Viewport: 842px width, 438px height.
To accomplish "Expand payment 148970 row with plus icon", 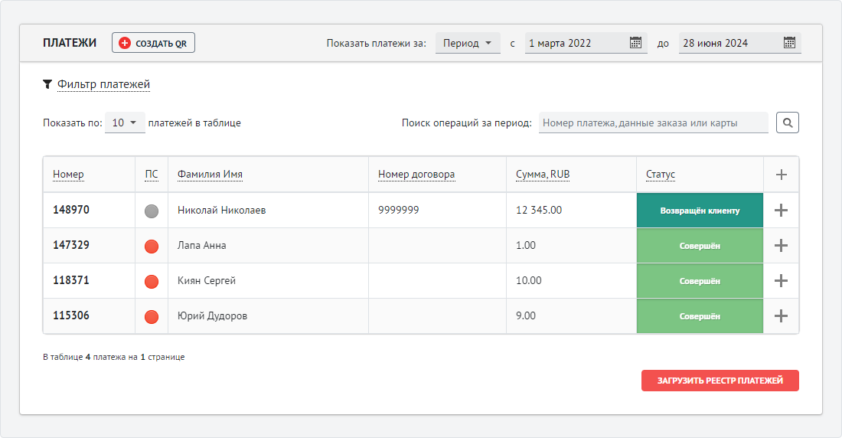I will [781, 211].
